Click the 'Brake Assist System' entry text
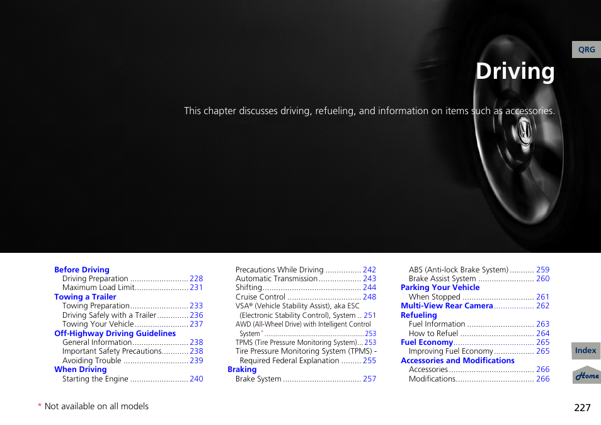The image size is (601, 425). [x=442, y=279]
